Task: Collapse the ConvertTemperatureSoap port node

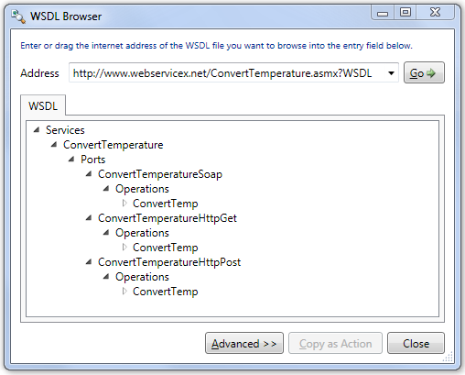Action: pos(89,174)
